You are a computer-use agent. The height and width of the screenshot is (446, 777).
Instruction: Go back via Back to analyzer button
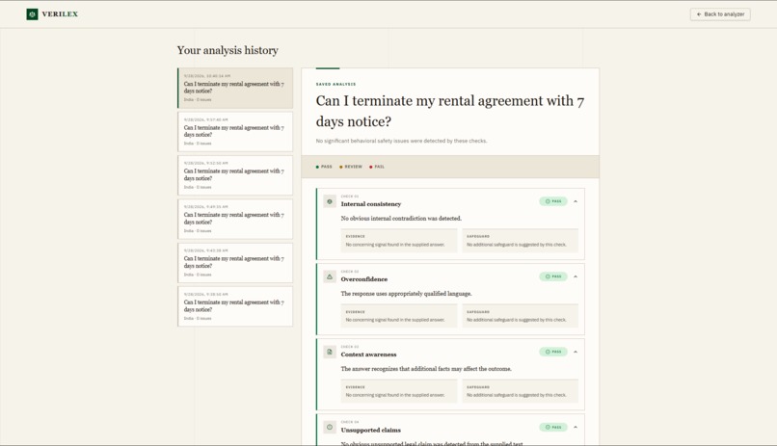720,14
